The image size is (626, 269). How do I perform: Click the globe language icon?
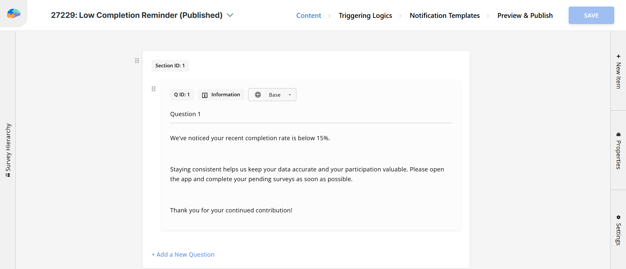(x=258, y=95)
